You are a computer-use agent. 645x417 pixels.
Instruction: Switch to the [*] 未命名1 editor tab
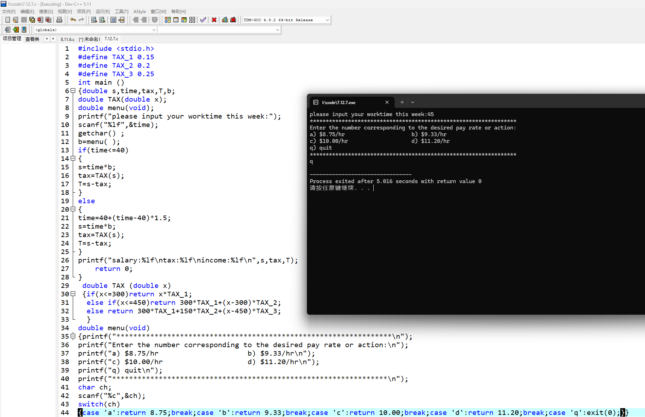click(90, 39)
